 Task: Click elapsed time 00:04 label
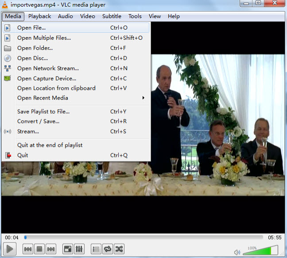coord(12,238)
